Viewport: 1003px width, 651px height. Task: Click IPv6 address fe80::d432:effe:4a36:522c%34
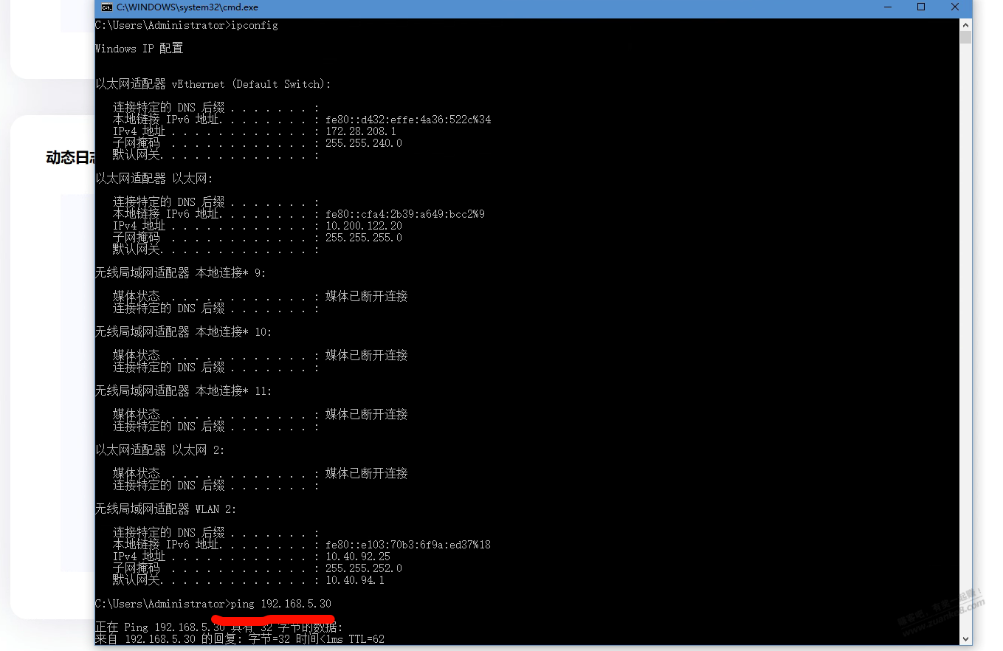408,120
